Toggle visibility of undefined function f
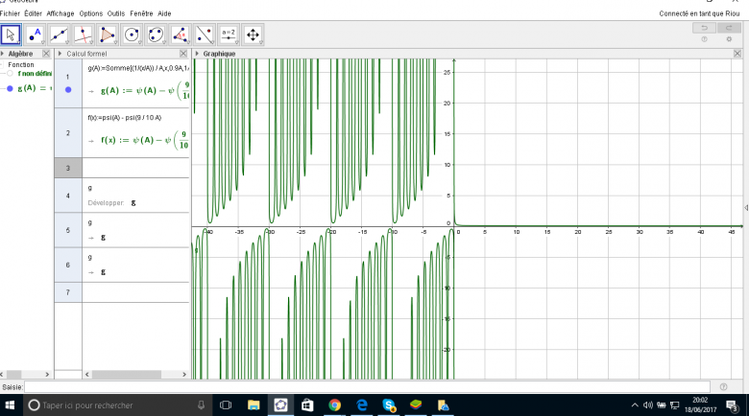 (10, 74)
